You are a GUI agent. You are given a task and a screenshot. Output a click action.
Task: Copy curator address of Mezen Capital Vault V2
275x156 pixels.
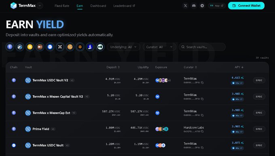click(x=202, y=99)
